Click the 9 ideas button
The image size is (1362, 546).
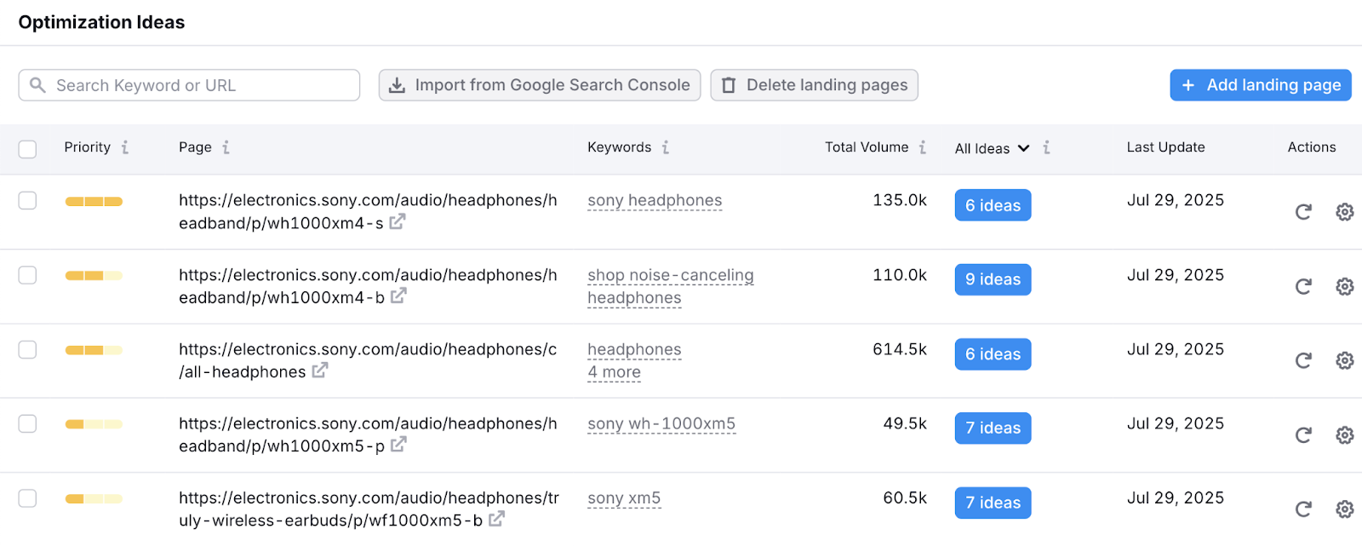993,279
